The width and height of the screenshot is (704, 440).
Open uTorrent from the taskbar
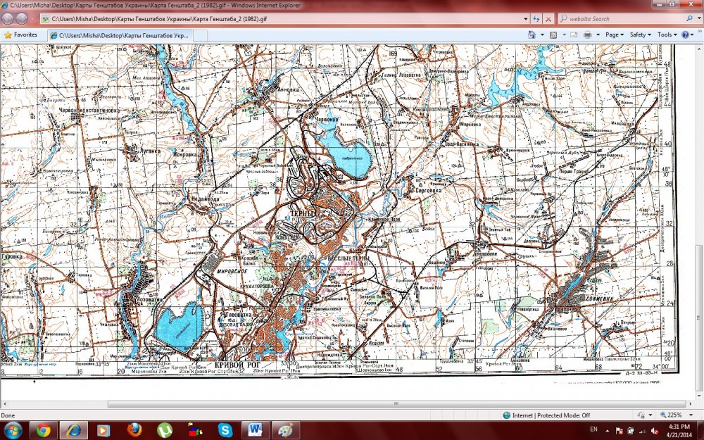(164, 429)
